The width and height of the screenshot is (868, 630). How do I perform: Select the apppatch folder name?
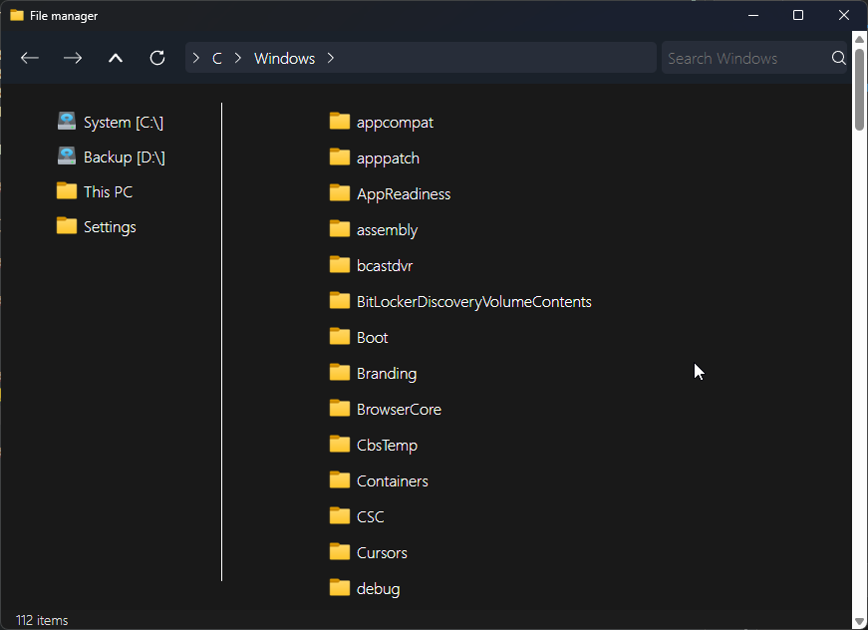click(388, 158)
